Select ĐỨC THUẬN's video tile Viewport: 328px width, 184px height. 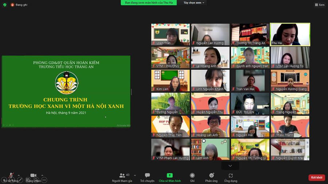[250, 104]
